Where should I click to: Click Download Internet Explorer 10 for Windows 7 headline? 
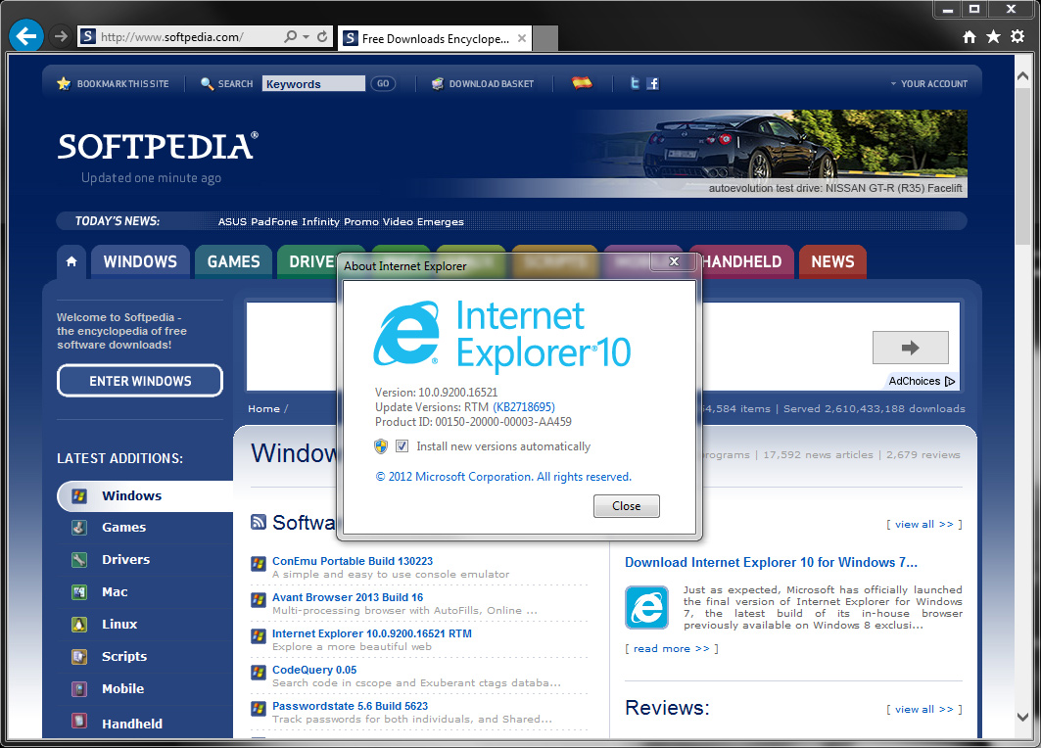coord(771,562)
